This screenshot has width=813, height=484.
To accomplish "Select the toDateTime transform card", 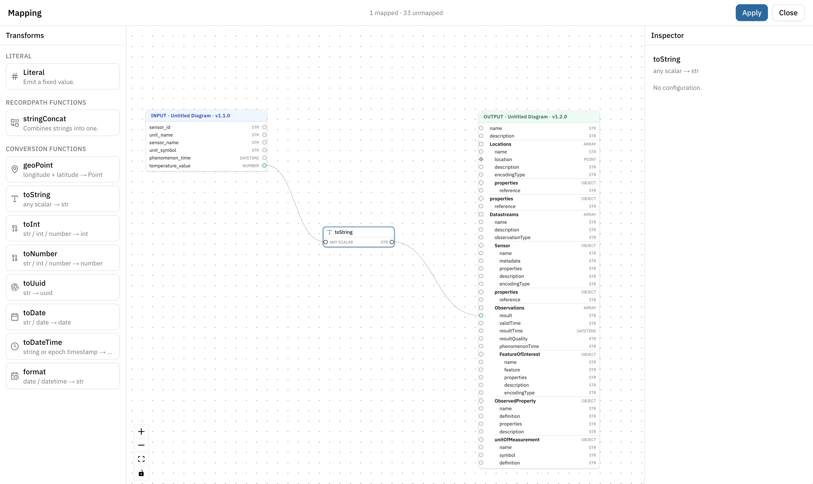I will tap(63, 346).
